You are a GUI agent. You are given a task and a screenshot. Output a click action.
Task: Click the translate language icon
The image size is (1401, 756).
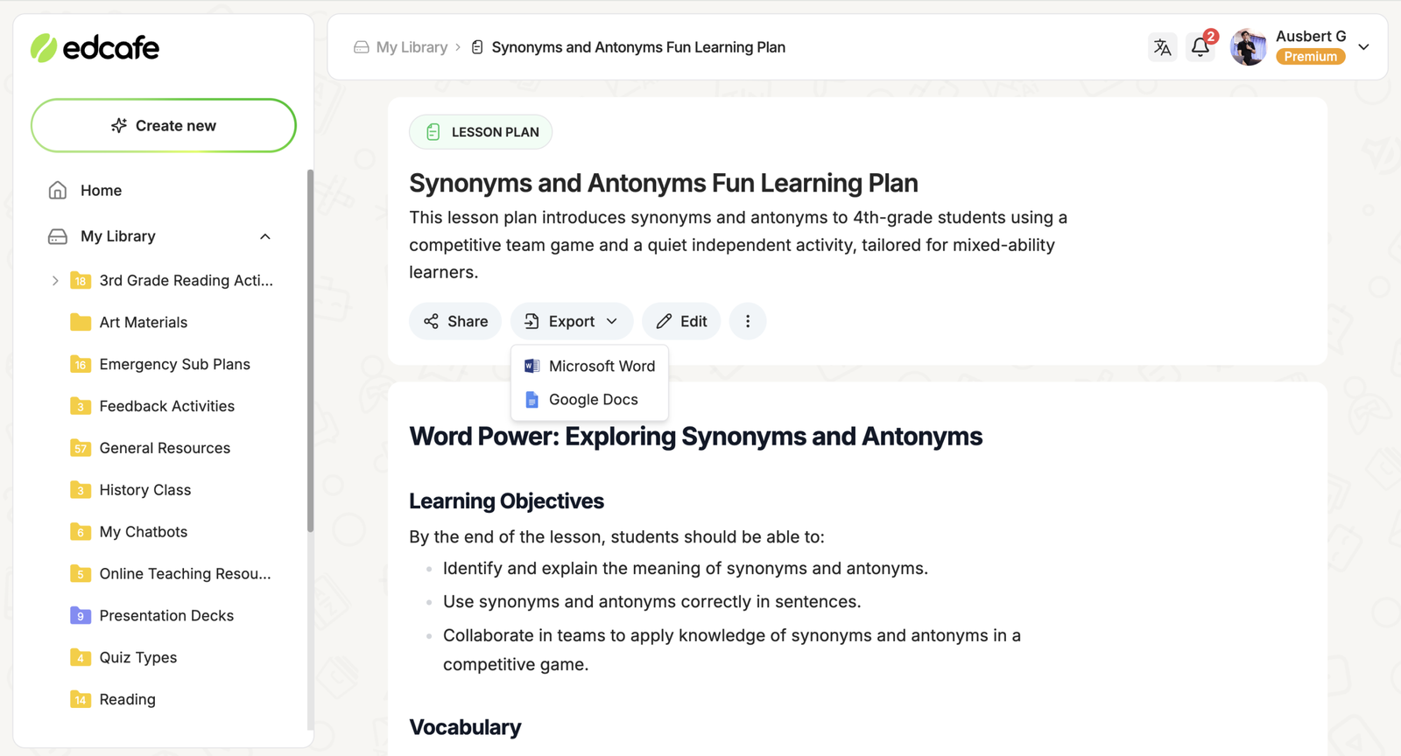click(1162, 47)
